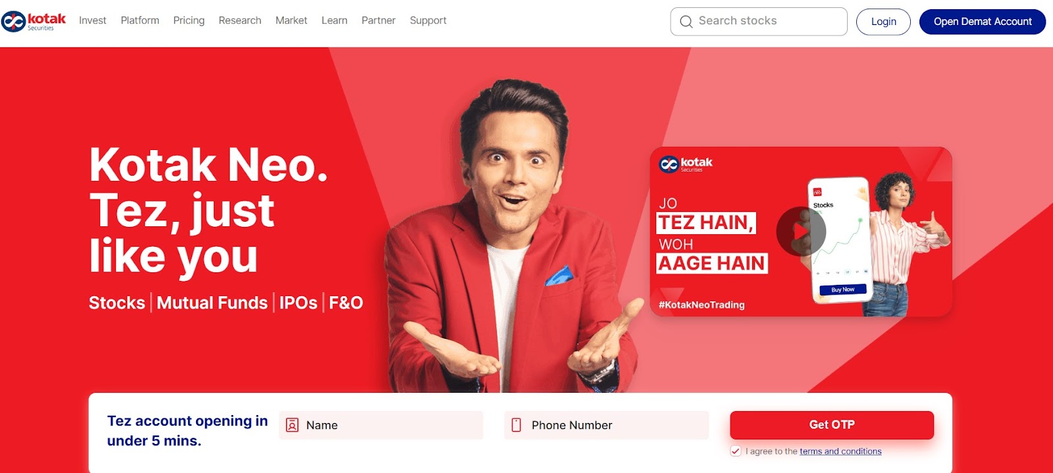Click the Login button
This screenshot has width=1053, height=473.
coord(883,22)
